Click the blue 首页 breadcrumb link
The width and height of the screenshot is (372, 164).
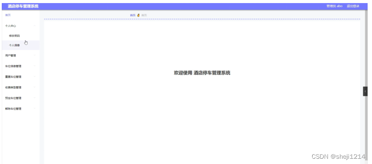point(133,15)
